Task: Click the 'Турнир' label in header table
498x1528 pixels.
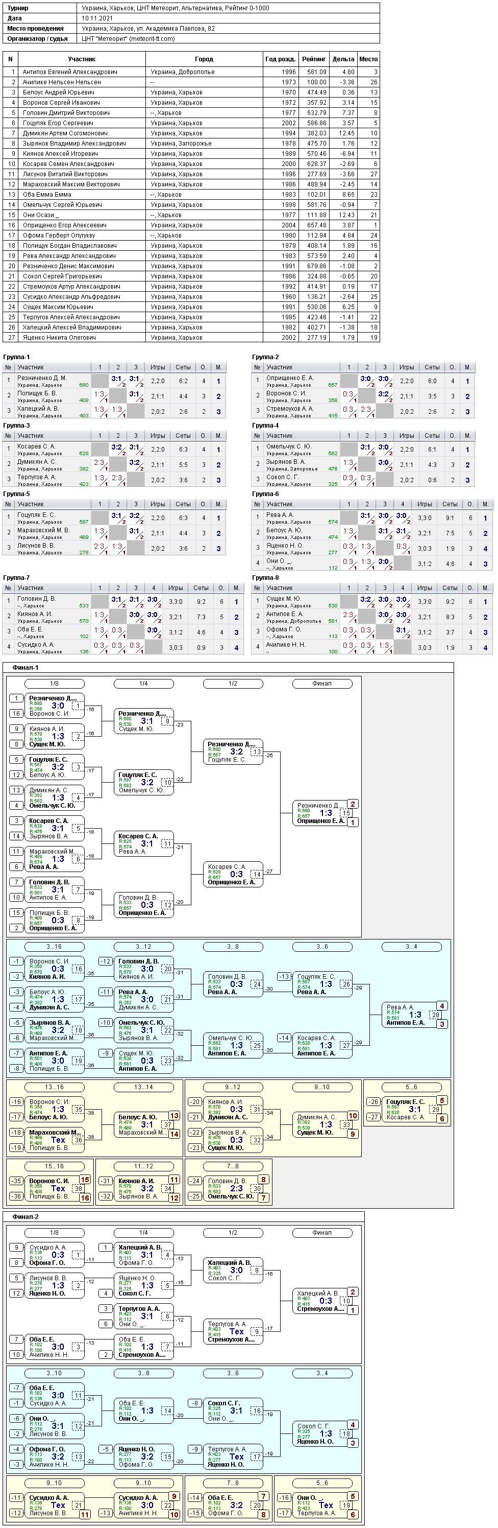Action: tap(18, 8)
